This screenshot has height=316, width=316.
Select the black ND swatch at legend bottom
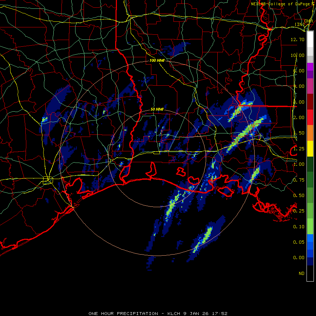[310, 273]
